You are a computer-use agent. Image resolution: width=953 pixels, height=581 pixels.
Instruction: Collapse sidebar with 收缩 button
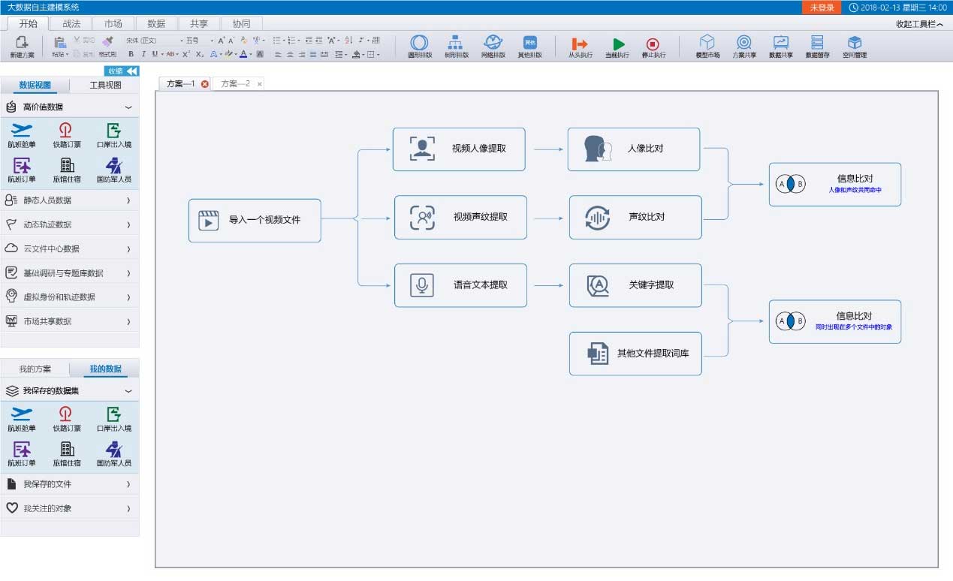(122, 71)
